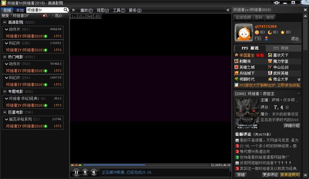Click the VIP card icon in profile

pyautogui.click(x=258, y=38)
